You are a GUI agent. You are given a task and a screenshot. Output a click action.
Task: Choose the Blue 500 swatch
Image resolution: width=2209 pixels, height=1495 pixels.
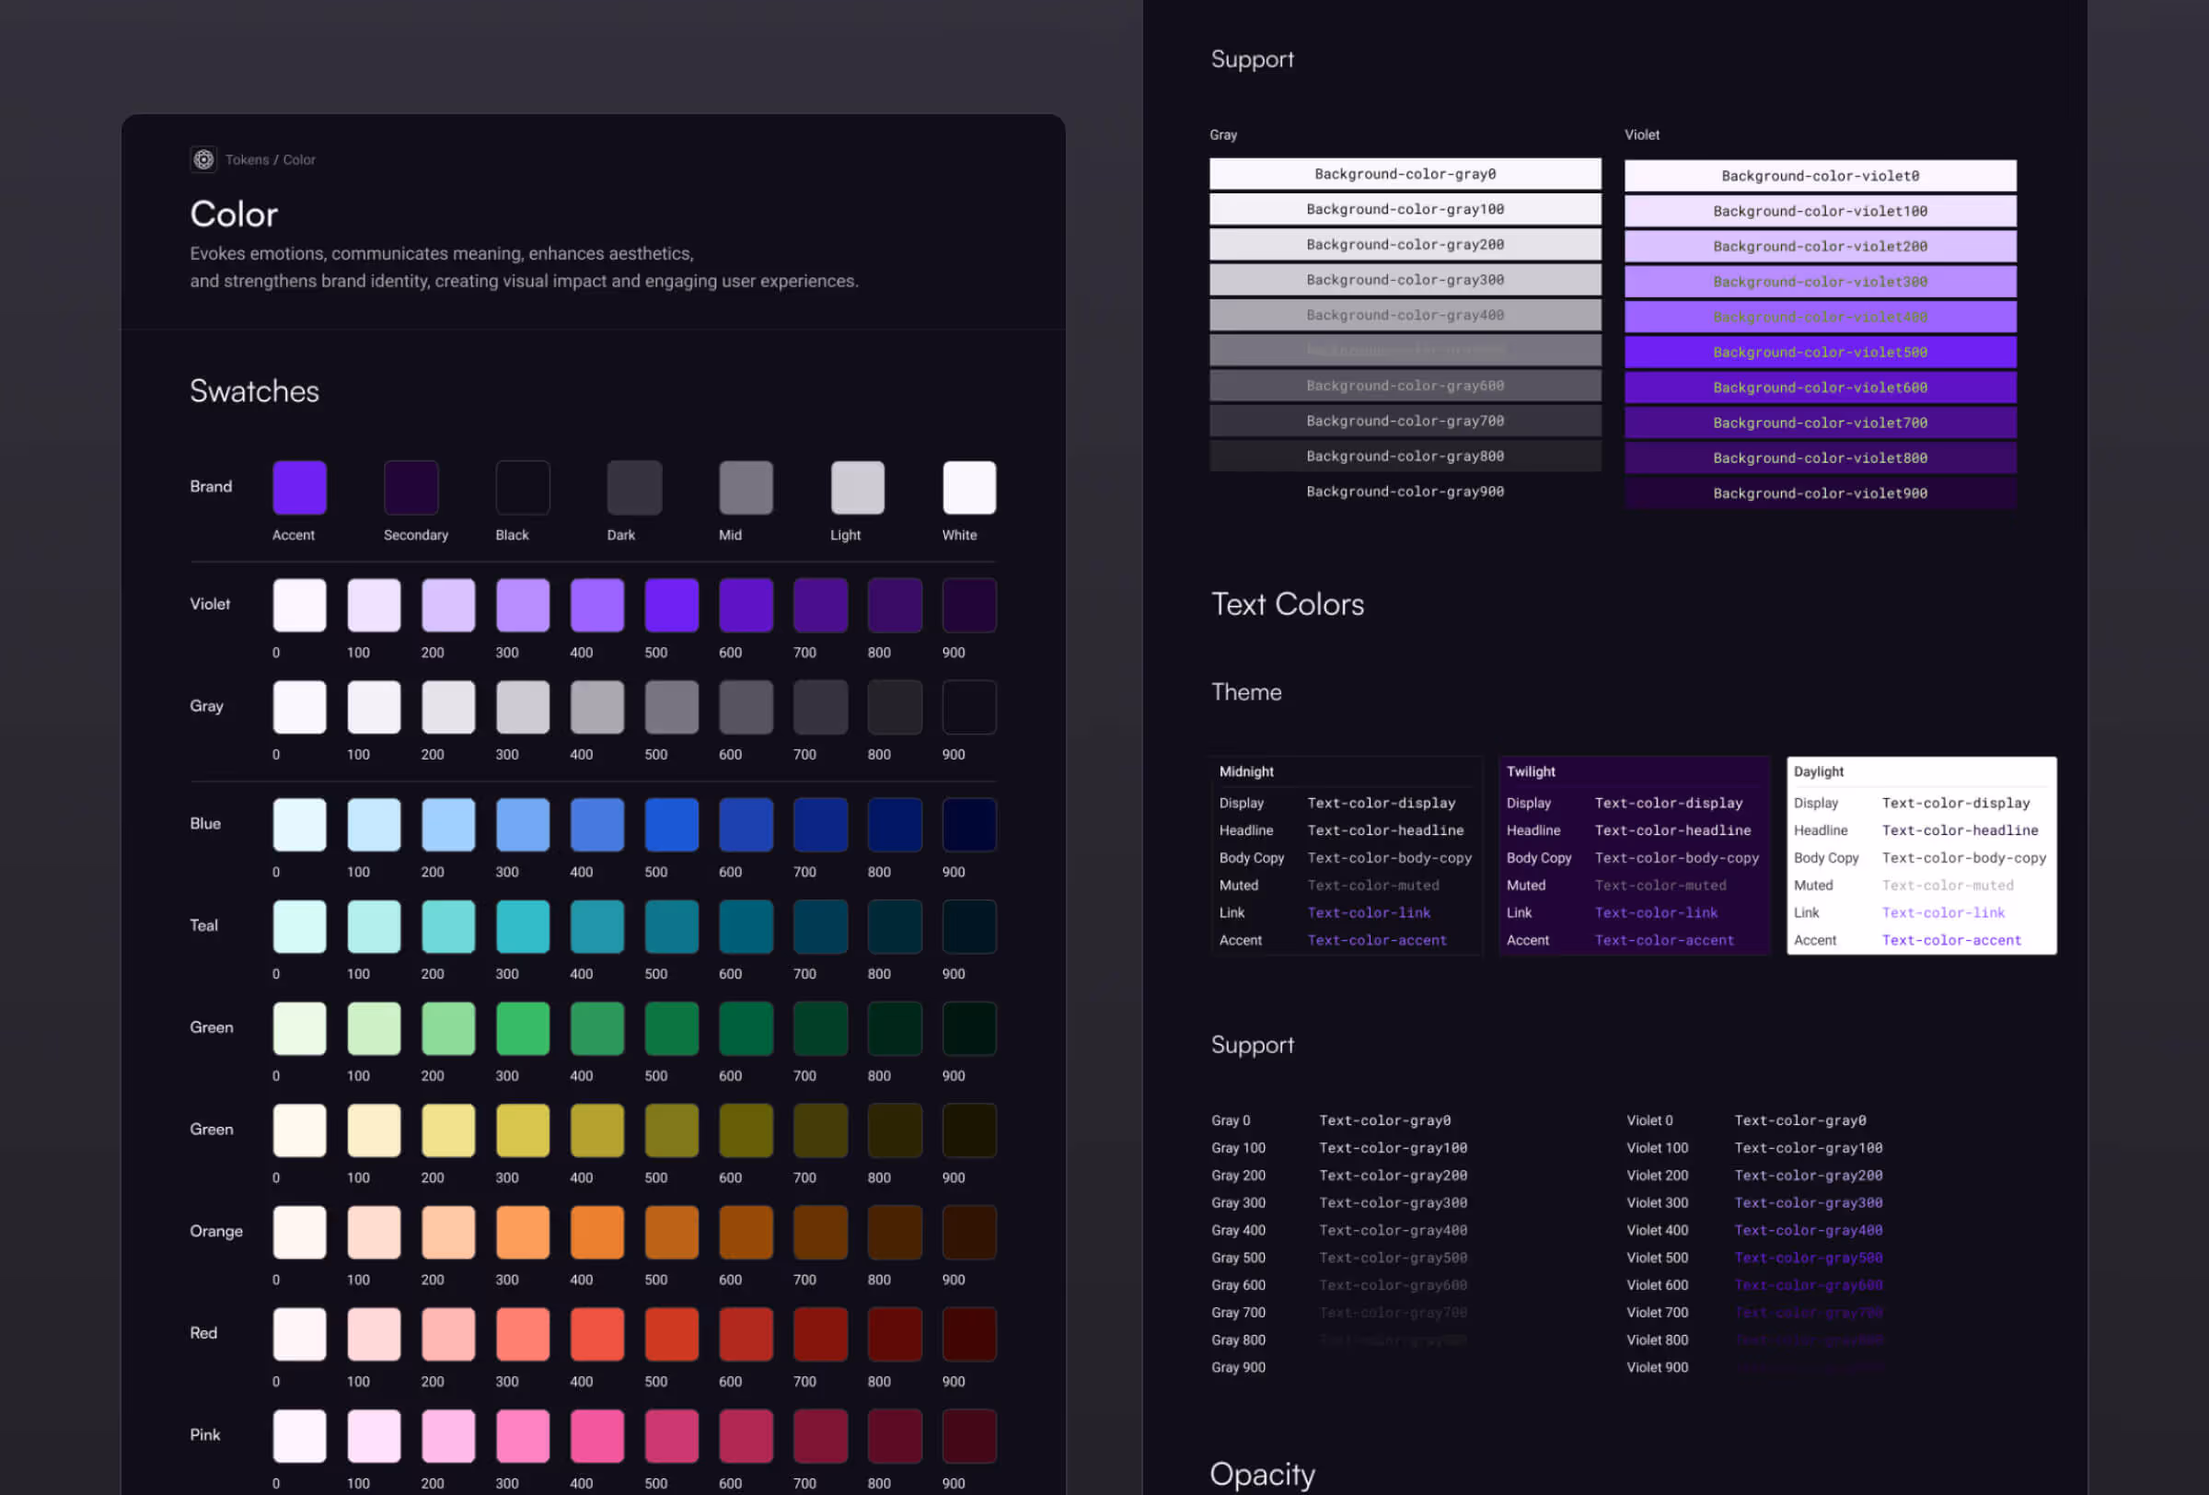point(671,825)
